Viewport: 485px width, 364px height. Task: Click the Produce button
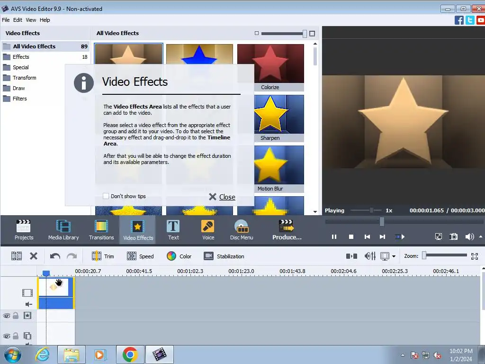(x=287, y=230)
